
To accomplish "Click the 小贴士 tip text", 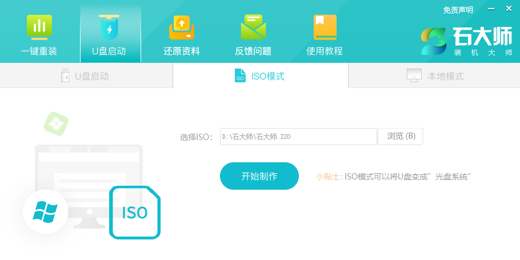I will (393, 177).
